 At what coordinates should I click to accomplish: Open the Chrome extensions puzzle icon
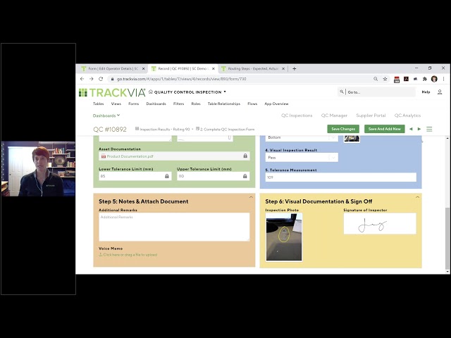point(424,79)
